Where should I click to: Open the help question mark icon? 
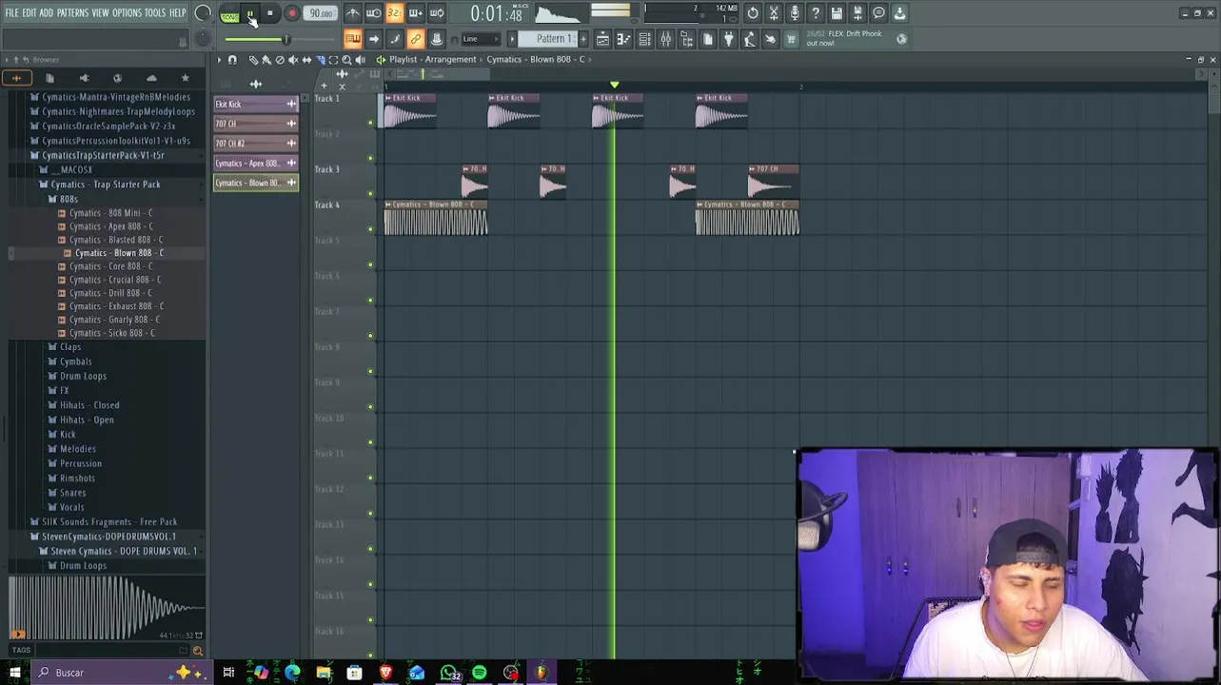click(x=816, y=12)
